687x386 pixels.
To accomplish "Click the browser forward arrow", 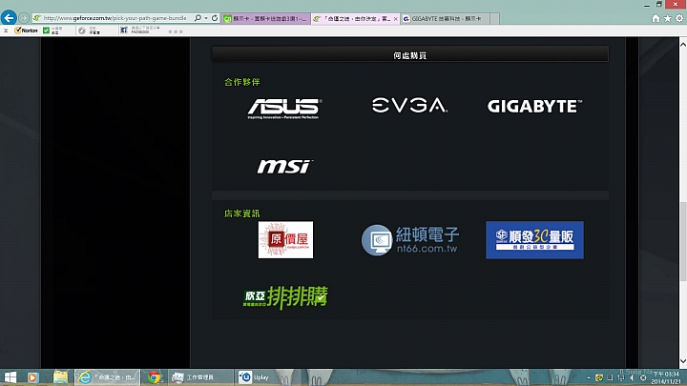I will click(x=24, y=18).
